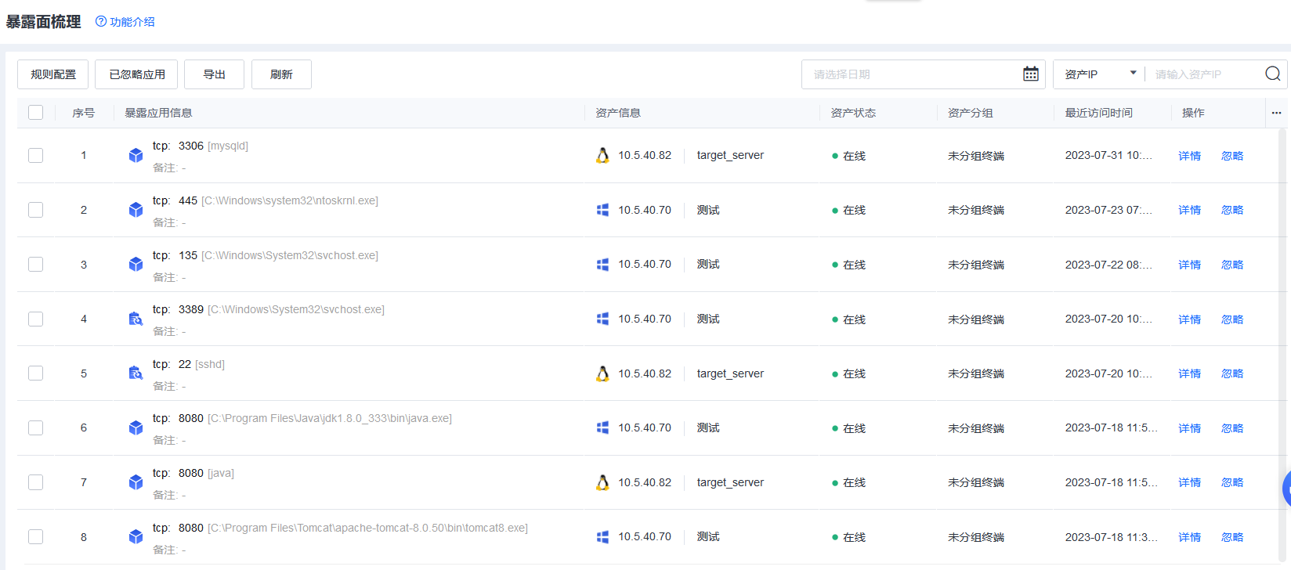Toggle the select-all checkbox in table header
This screenshot has height=570, width=1291.
[x=36, y=113]
